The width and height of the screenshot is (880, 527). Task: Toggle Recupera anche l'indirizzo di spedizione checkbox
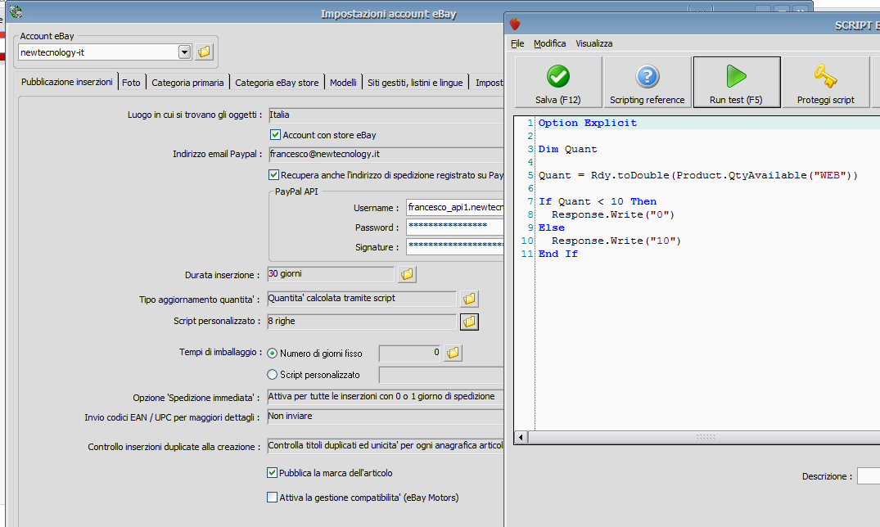click(274, 175)
